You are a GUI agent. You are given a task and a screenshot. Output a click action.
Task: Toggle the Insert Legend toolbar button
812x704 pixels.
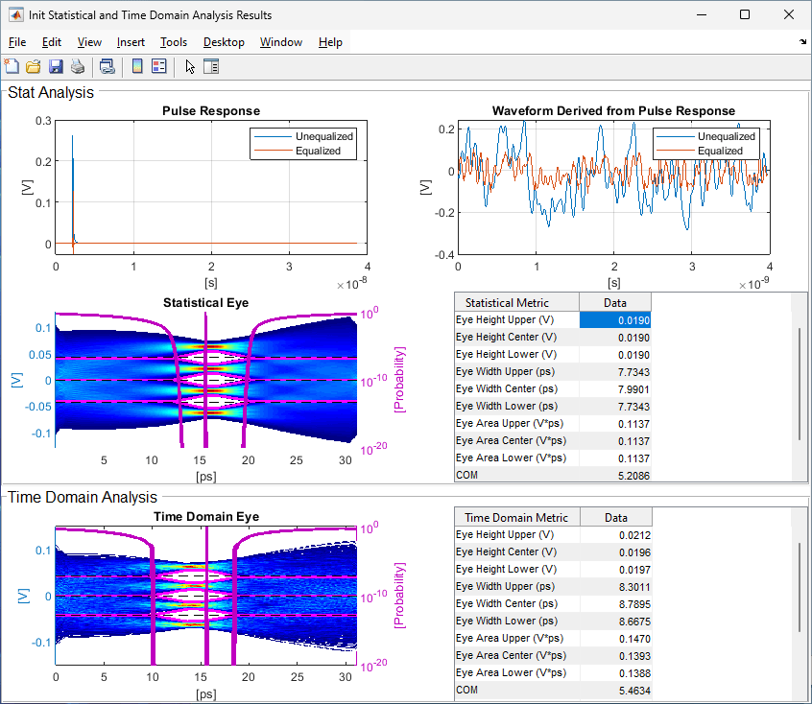[x=159, y=66]
